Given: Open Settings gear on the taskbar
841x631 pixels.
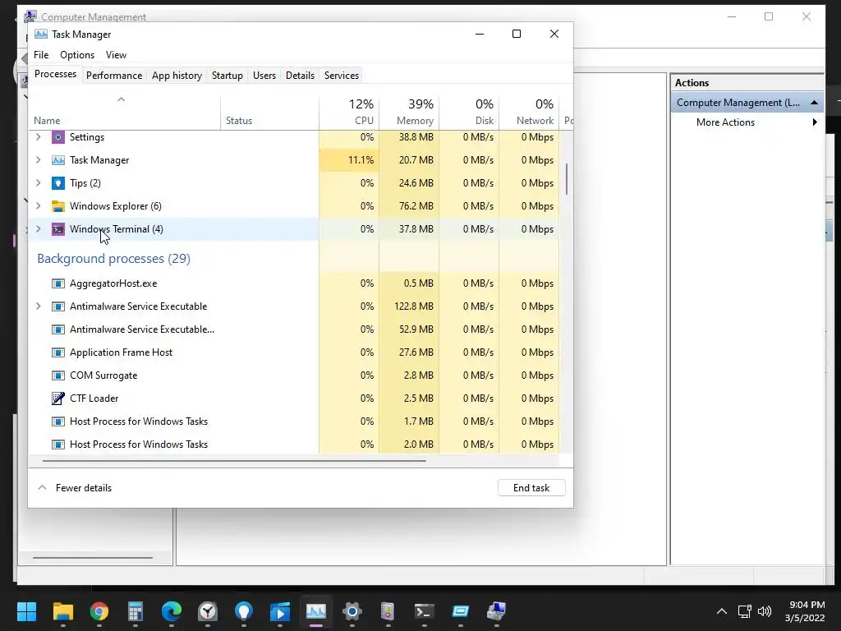Looking at the screenshot, I should (x=352, y=611).
